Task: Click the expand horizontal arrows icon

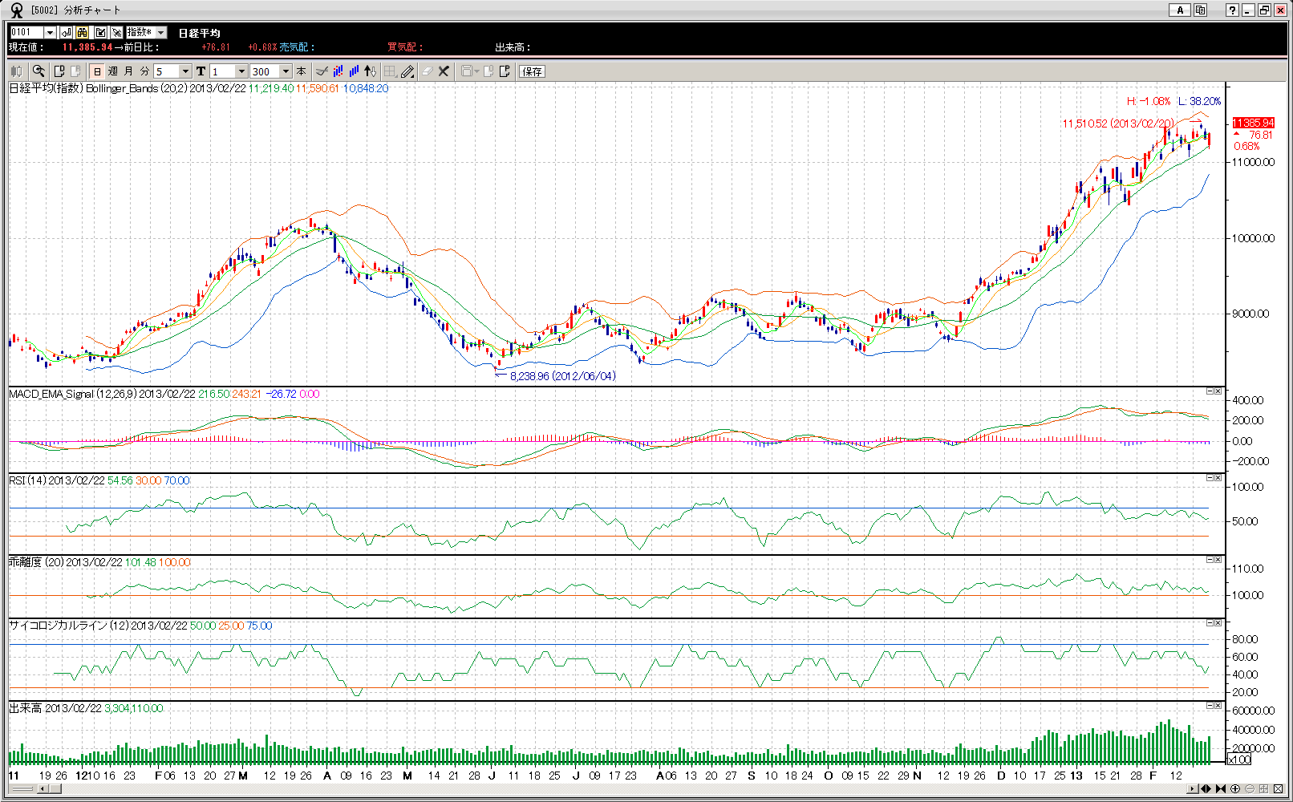Action: [1206, 789]
